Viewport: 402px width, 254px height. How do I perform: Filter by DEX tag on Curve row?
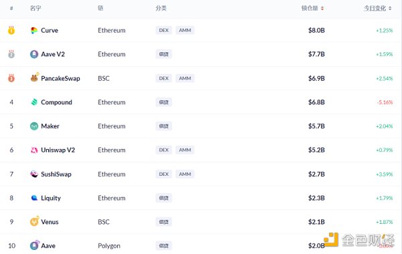[163, 30]
